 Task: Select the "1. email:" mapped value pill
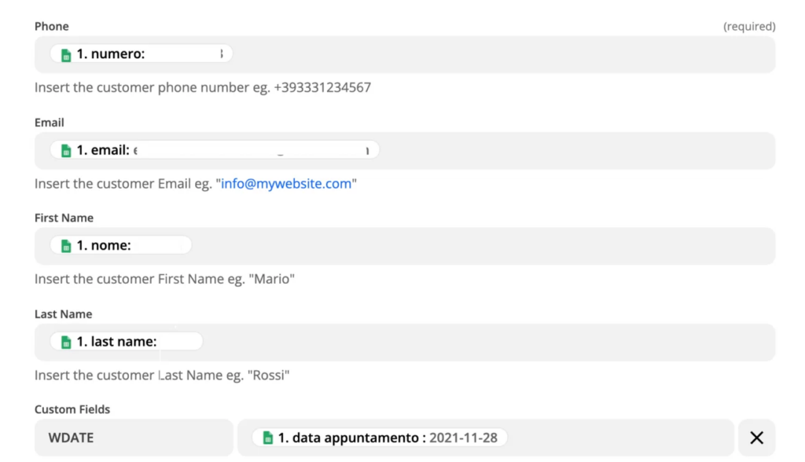pos(214,150)
